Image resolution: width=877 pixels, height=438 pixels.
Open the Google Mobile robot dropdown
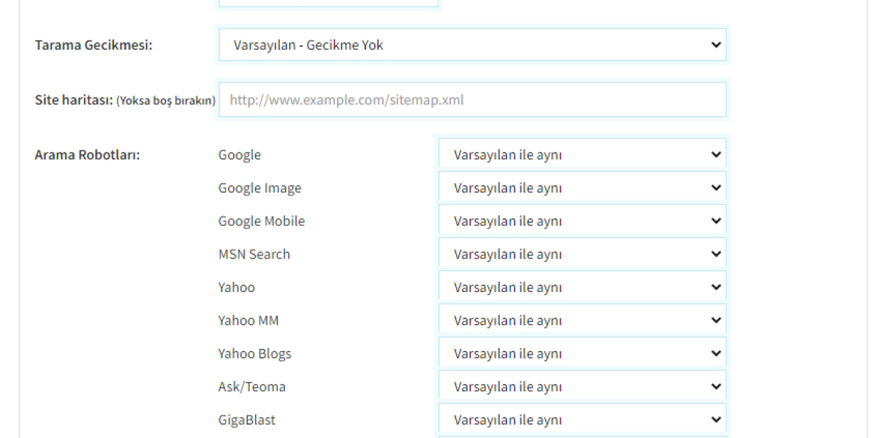(x=582, y=221)
